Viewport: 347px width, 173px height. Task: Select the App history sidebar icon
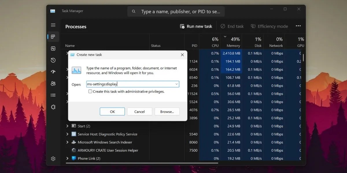coord(53,60)
